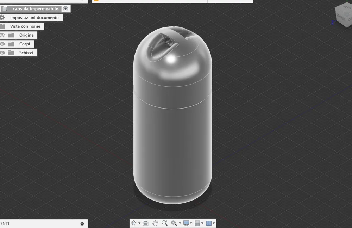The height and width of the screenshot is (228, 352).
Task: Click the Look At camera icon
Action: [145, 223]
